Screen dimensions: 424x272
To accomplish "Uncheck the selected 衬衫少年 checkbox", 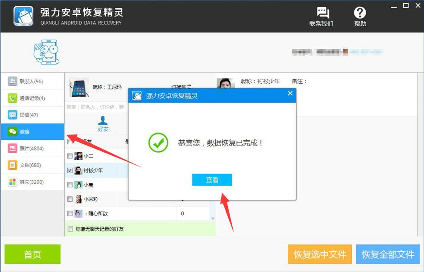I will (x=70, y=170).
